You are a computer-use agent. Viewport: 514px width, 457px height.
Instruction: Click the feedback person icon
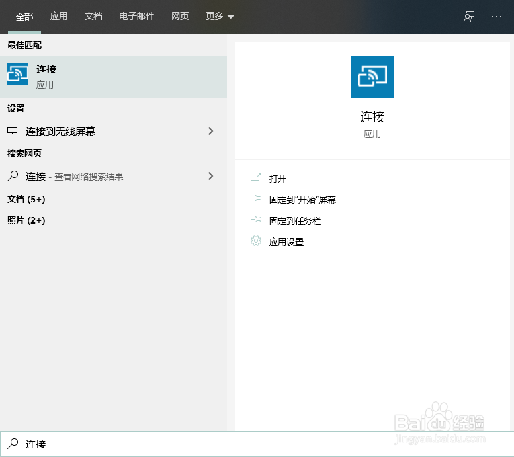[x=469, y=17]
